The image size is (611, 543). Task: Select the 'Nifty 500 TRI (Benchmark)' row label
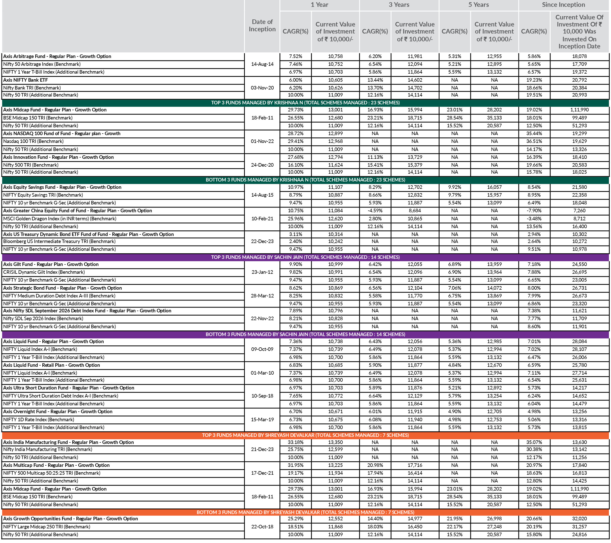(31, 165)
